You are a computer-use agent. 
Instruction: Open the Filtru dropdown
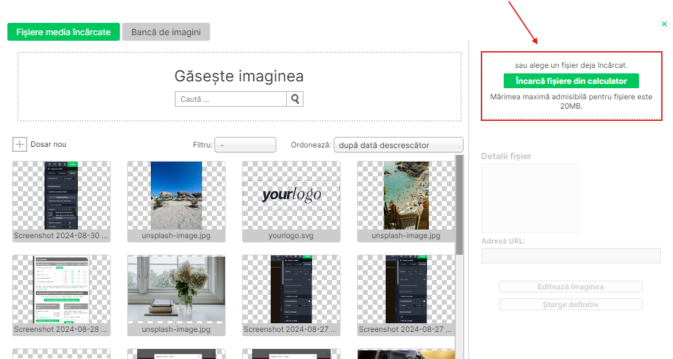245,145
